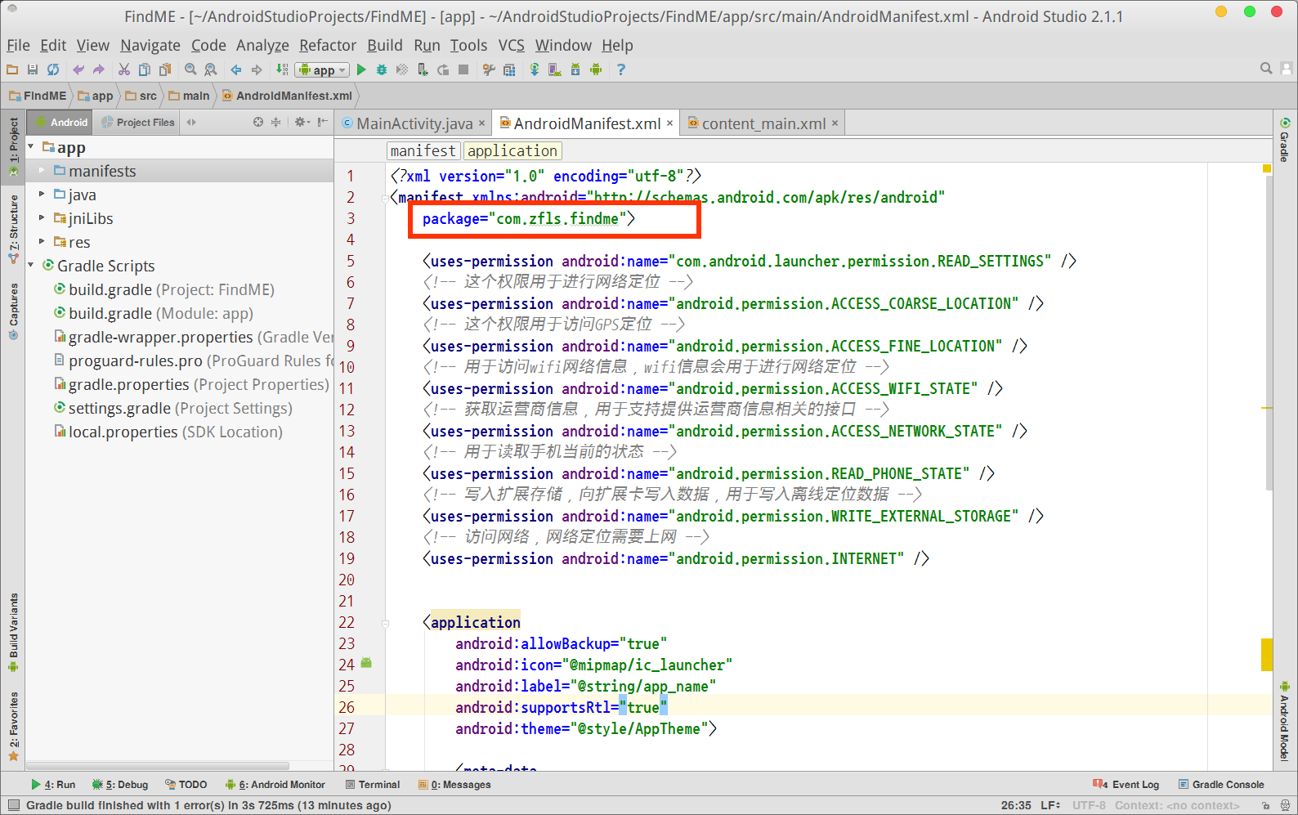Click the Attach debugger to Android process icon
Screen dimensions: 1298x815
(x=423, y=69)
